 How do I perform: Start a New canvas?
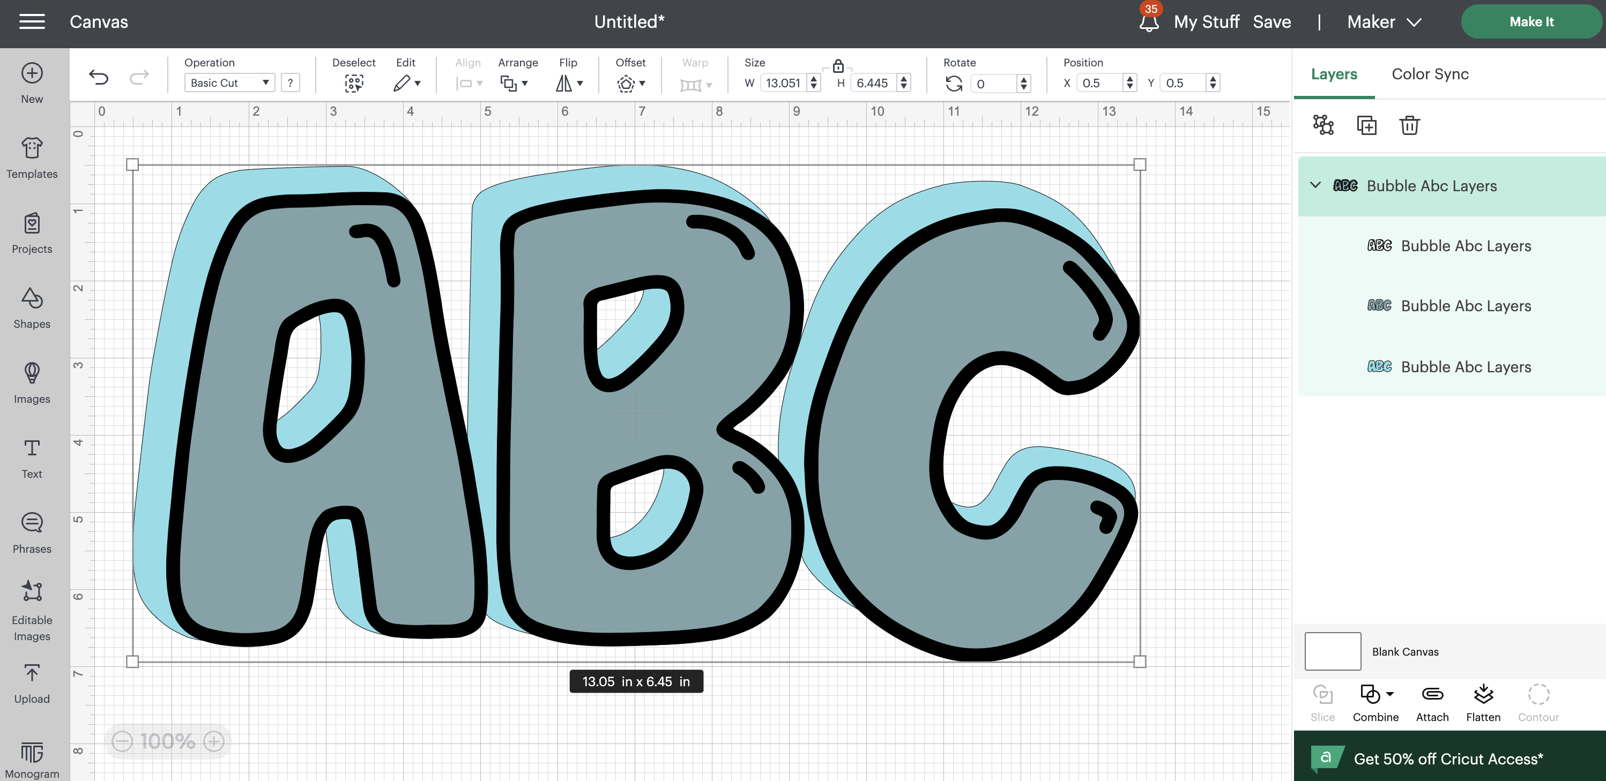coord(32,84)
